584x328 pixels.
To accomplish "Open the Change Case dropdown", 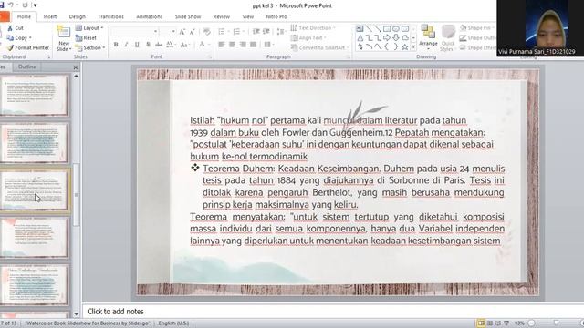I will [x=184, y=45].
